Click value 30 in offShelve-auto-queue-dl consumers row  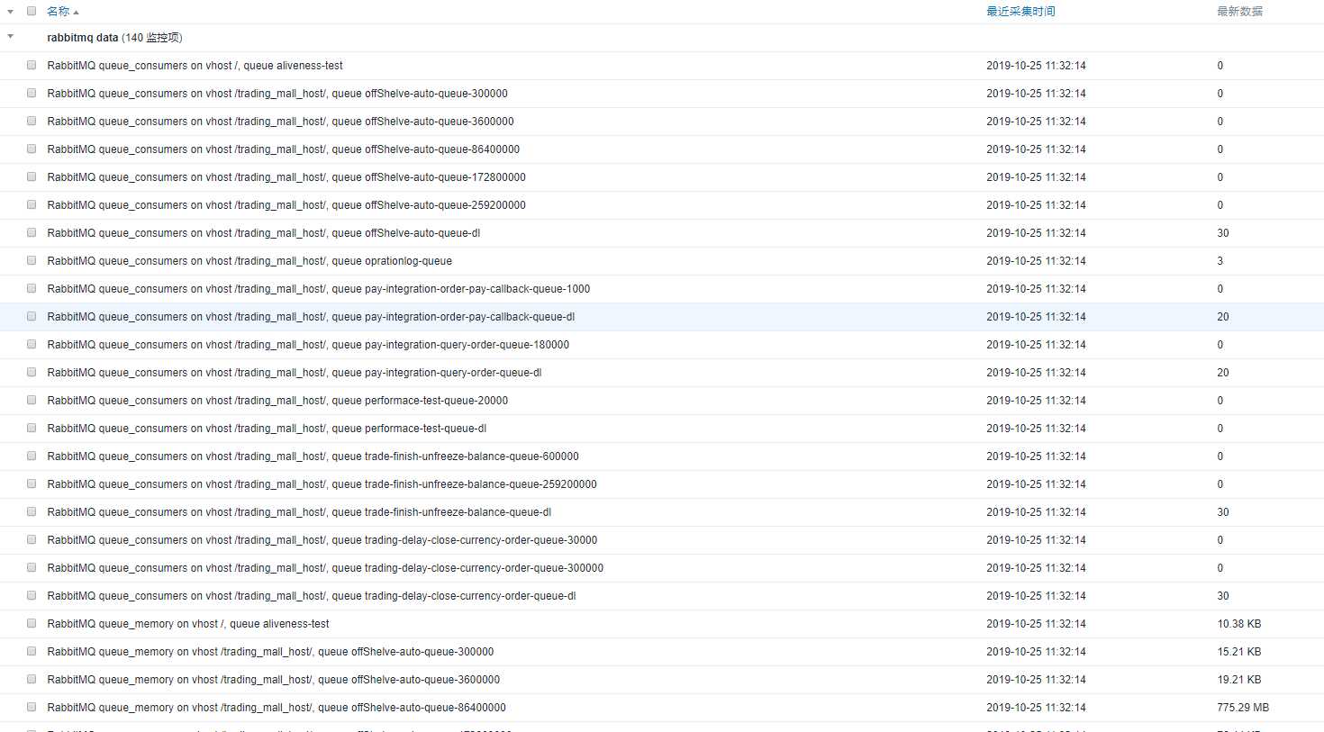click(x=1223, y=233)
